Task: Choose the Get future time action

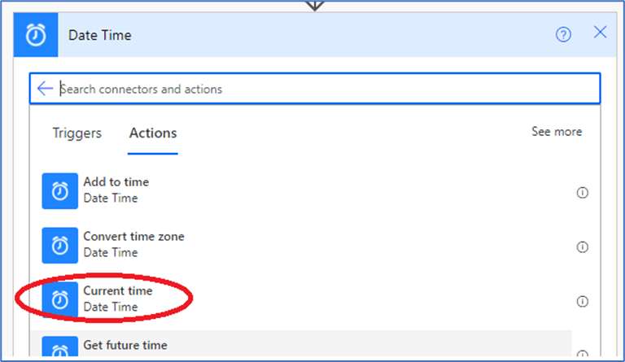Action: [x=124, y=345]
